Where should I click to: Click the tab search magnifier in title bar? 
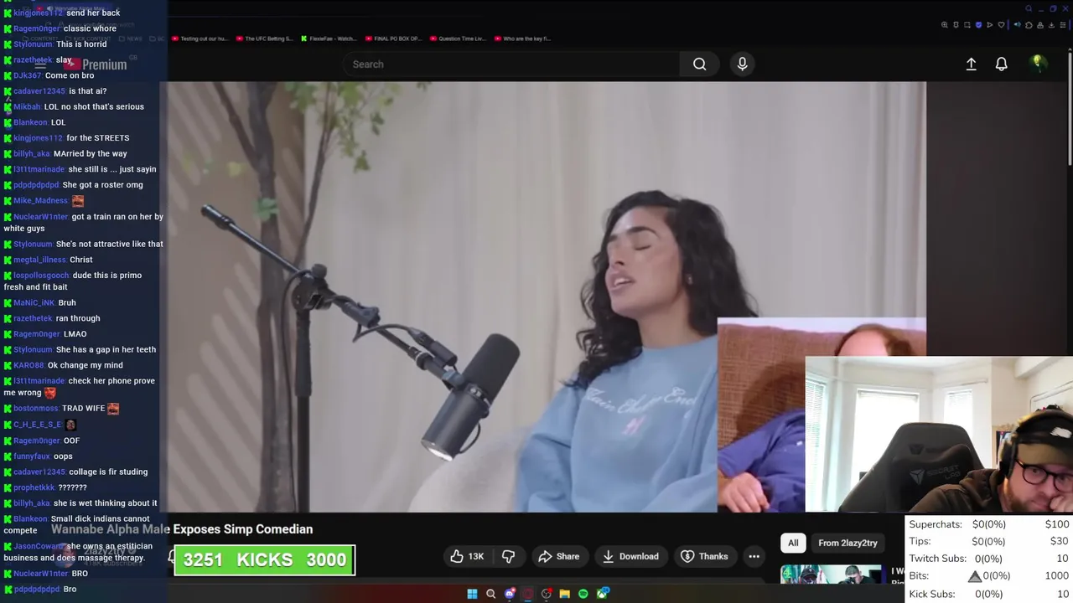pos(1029,8)
